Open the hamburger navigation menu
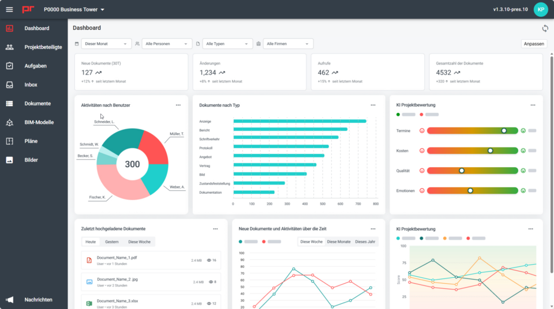The height and width of the screenshot is (309, 554). [9, 10]
